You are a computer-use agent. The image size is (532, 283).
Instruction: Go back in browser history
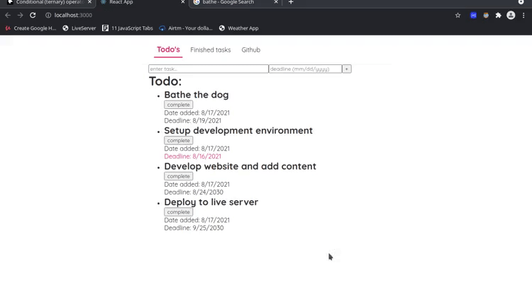click(x=8, y=16)
